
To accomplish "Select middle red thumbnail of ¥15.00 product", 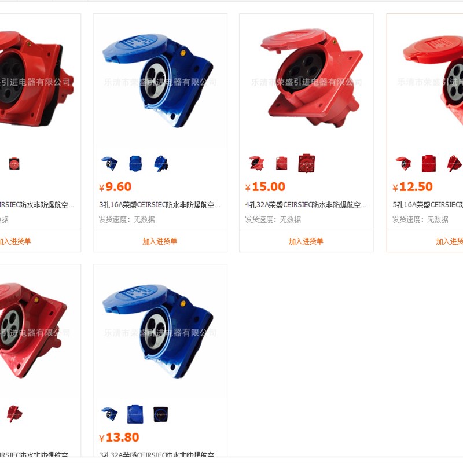I will click(281, 163).
